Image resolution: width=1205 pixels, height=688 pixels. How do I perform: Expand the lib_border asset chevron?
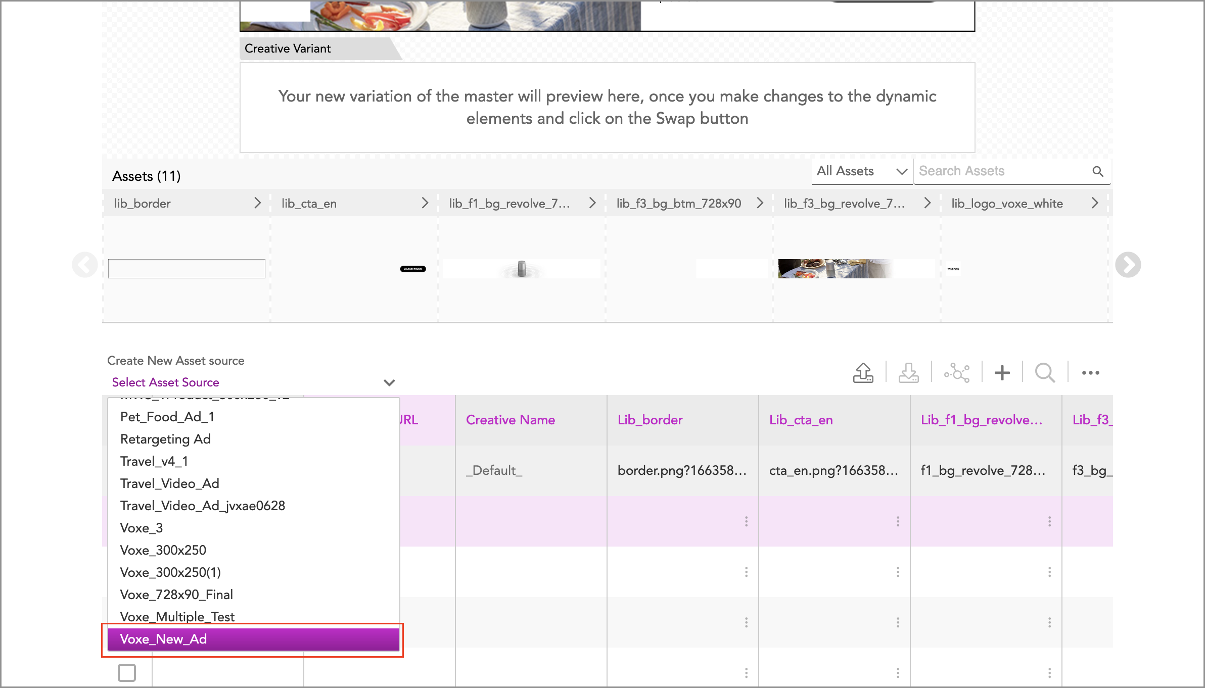(x=257, y=203)
